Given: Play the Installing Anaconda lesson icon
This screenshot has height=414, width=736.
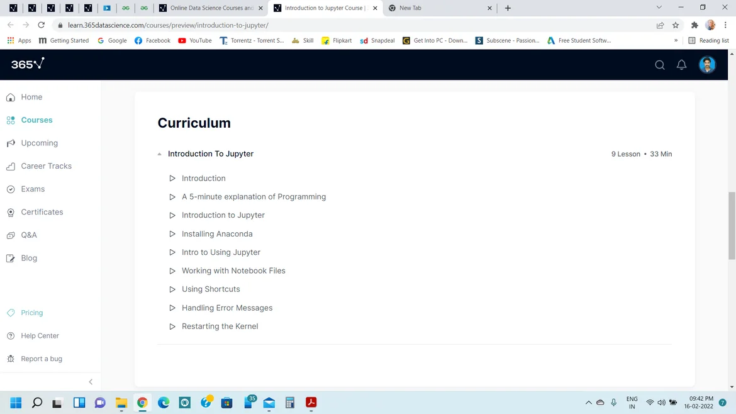Looking at the screenshot, I should tap(172, 234).
